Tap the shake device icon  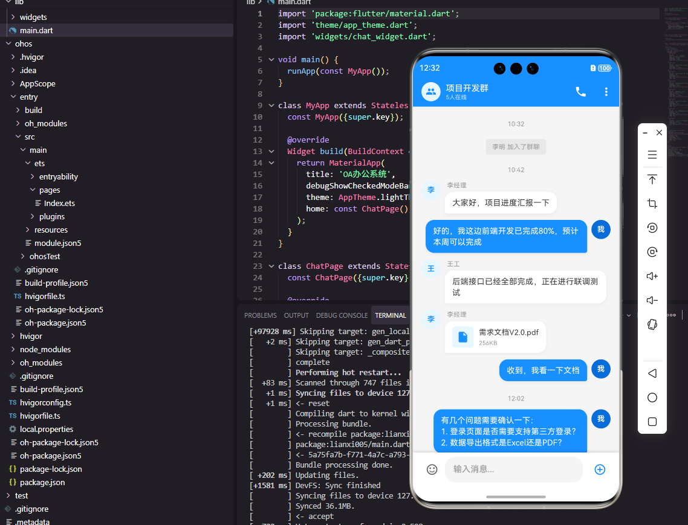pos(652,324)
